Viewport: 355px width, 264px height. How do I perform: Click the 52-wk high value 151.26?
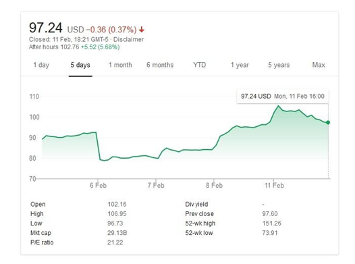[x=272, y=223]
